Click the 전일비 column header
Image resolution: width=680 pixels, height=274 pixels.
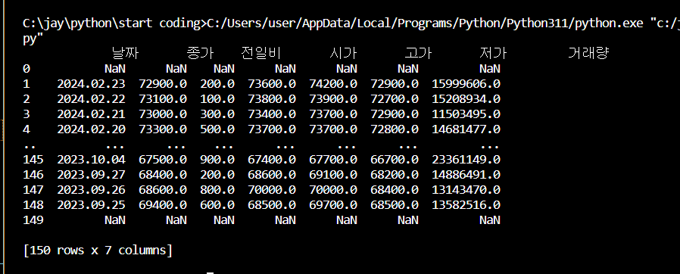point(261,53)
